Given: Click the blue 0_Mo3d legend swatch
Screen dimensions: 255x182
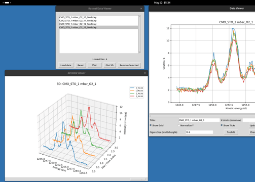Looking at the screenshot, I should (x=132, y=88).
